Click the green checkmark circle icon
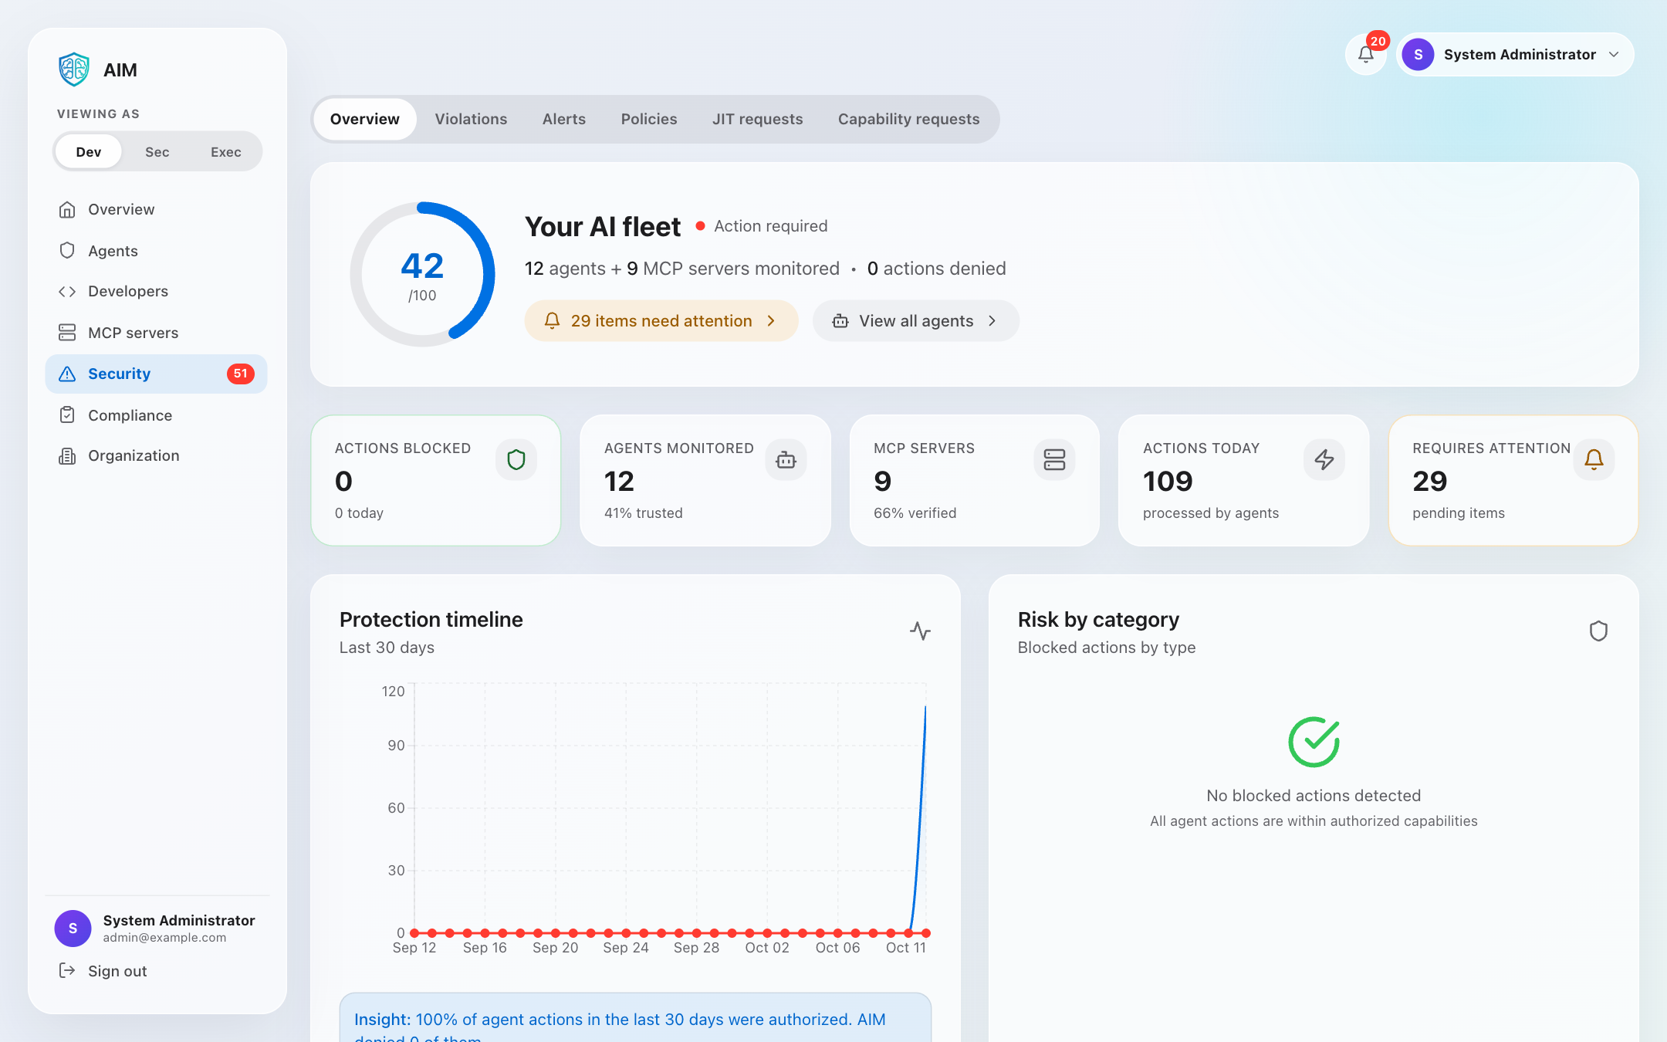 click(x=1314, y=742)
